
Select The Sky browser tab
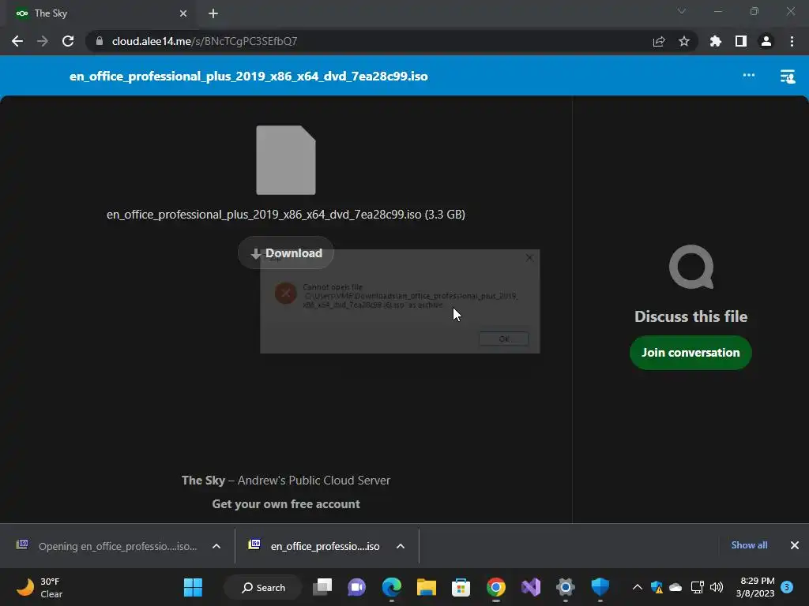[x=101, y=13]
